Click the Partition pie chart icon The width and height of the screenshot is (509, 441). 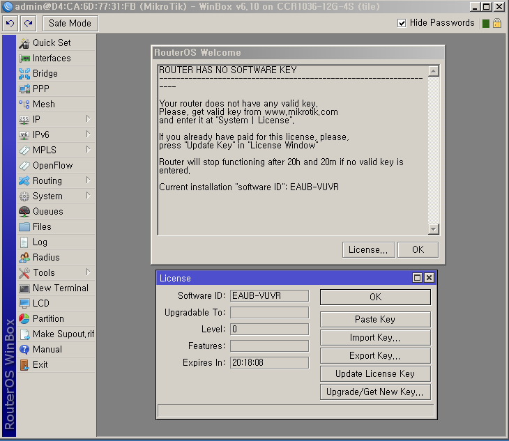pos(24,319)
